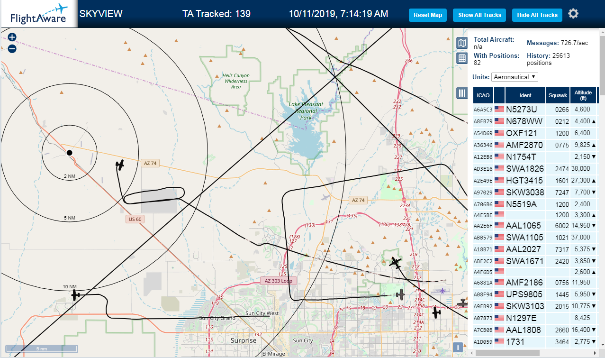Select the SWA1105 aircraft row
This screenshot has height=358, width=605.
tap(535, 237)
